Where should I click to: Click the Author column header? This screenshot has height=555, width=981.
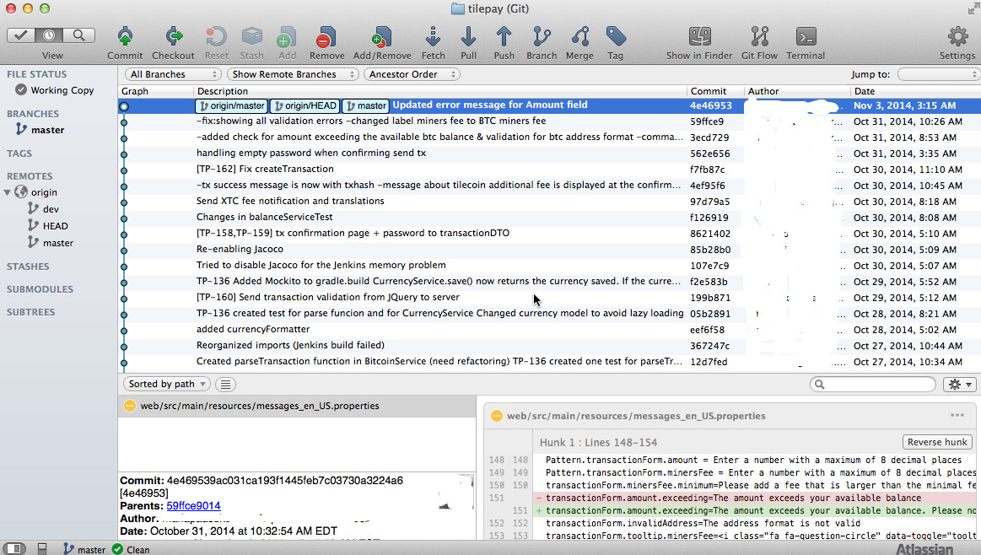[x=798, y=91]
